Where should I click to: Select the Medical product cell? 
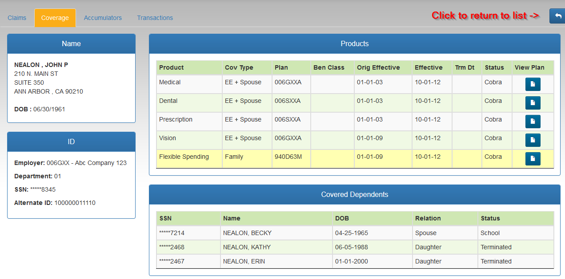pos(189,84)
